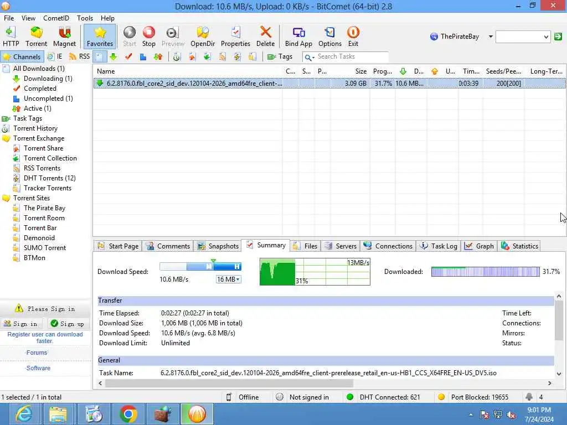Image resolution: width=567 pixels, height=425 pixels.
Task: Toggle the Channels button
Action: click(22, 57)
